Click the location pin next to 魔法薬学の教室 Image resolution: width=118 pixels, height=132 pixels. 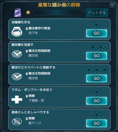click(27, 29)
